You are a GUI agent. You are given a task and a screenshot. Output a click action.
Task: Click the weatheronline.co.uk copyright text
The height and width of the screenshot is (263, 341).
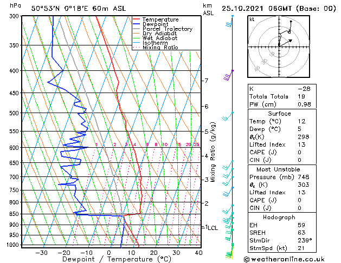[x=284, y=259]
